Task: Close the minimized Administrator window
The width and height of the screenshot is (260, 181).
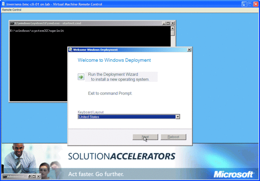Action: tap(38, 177)
